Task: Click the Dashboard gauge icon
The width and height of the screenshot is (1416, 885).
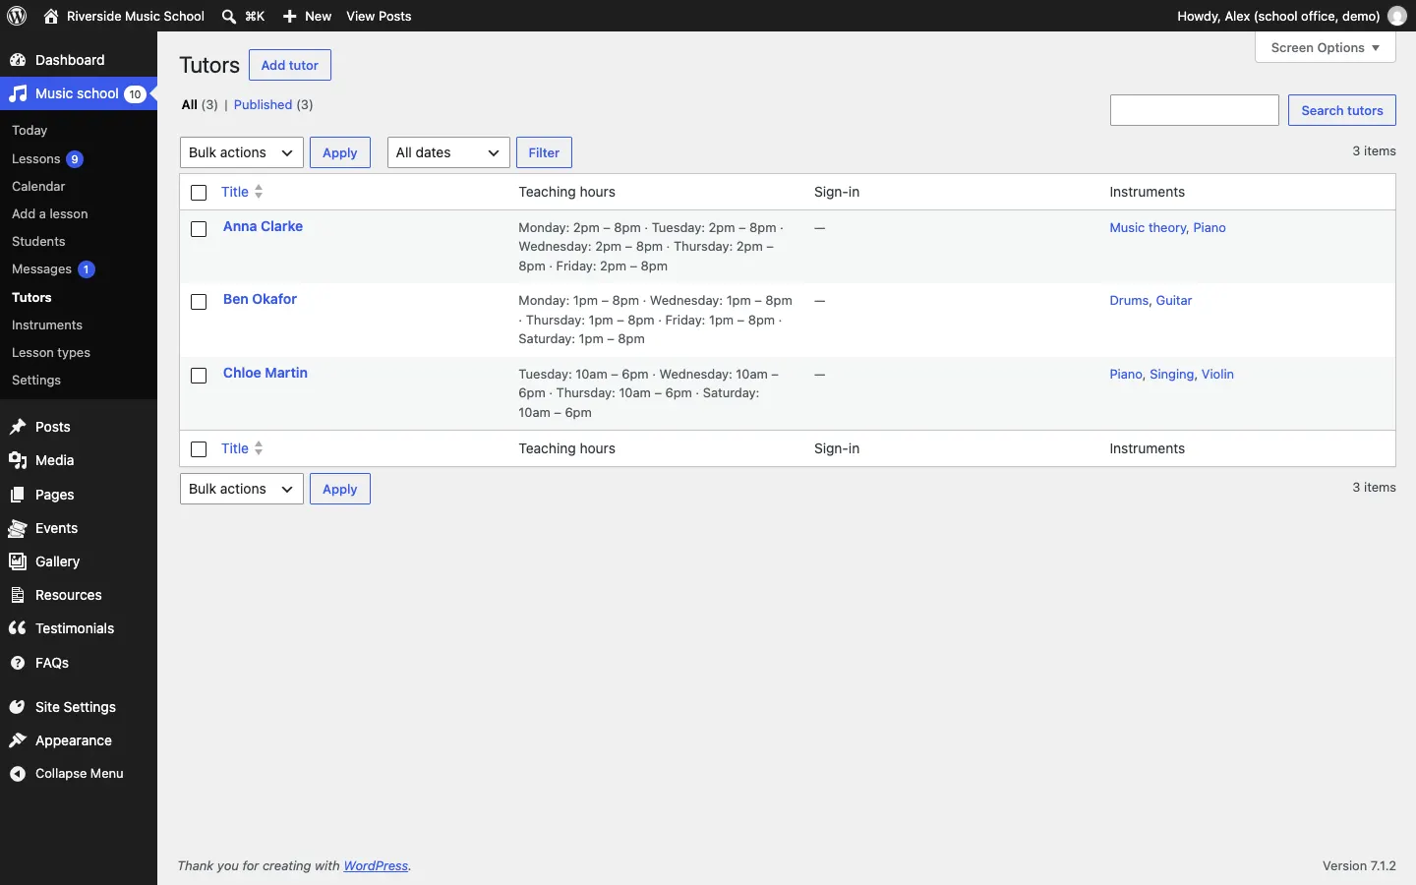Action: [x=18, y=60]
